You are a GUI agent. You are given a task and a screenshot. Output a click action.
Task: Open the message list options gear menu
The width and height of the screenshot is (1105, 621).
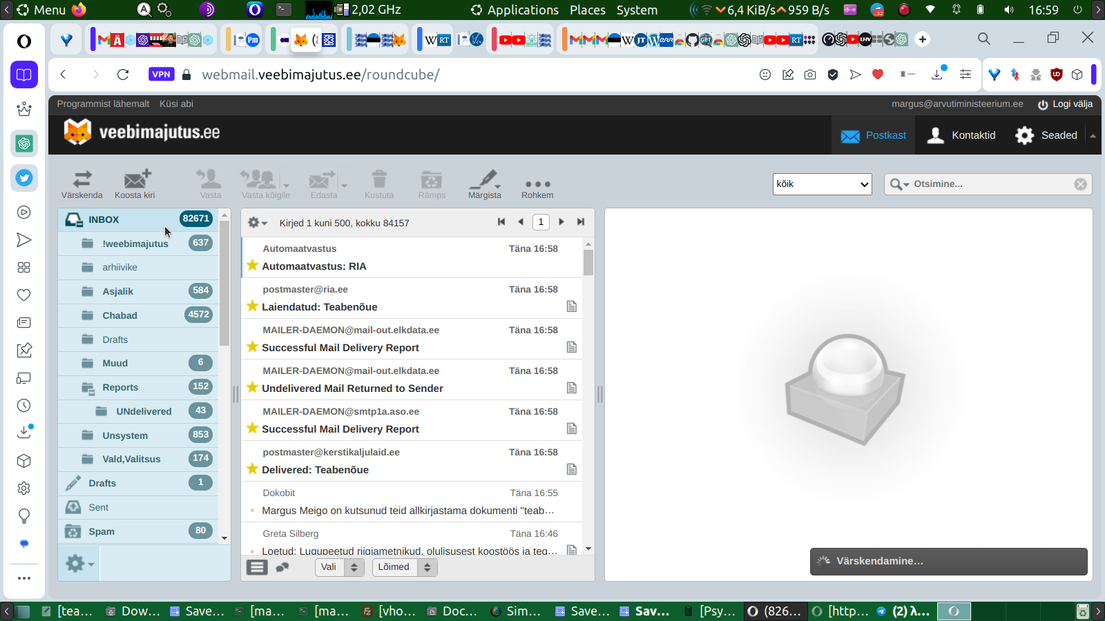(257, 223)
